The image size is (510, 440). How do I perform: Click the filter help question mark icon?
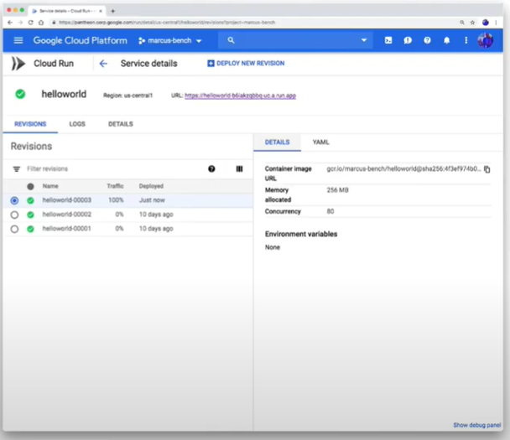[211, 168]
